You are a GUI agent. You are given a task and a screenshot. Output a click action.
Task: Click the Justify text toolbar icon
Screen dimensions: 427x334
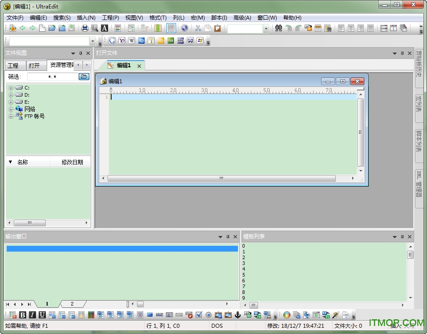(371, 28)
